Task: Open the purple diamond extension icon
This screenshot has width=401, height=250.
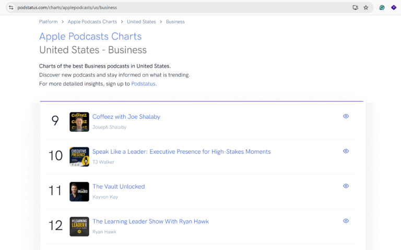Action: (x=394, y=8)
